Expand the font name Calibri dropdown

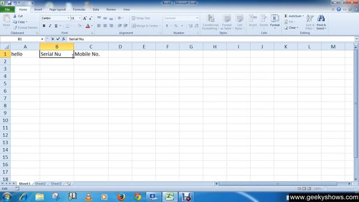[x=68, y=18]
